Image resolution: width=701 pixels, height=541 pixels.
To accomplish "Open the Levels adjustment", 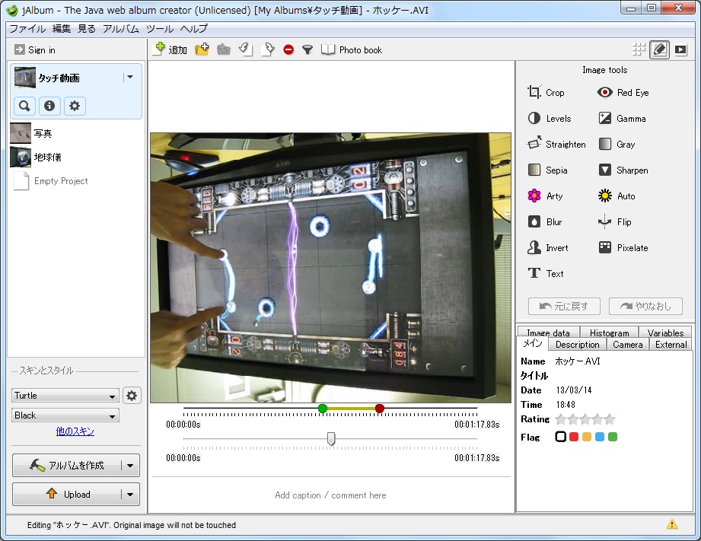I will pos(550,119).
